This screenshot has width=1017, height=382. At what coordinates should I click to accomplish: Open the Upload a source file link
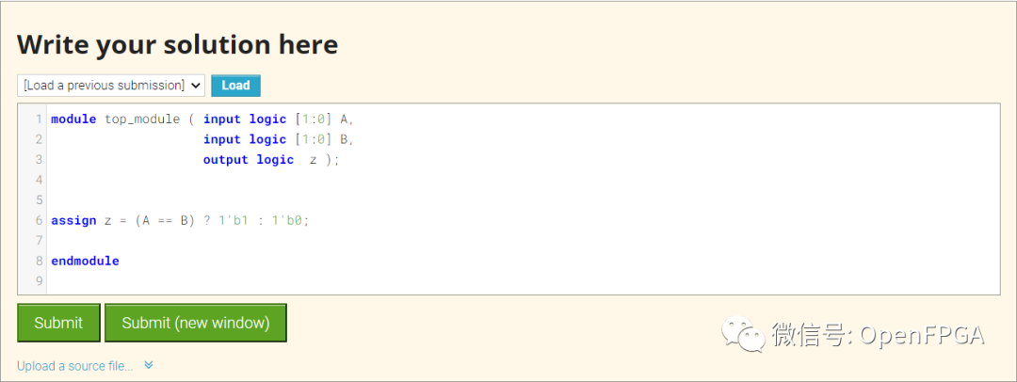[75, 366]
